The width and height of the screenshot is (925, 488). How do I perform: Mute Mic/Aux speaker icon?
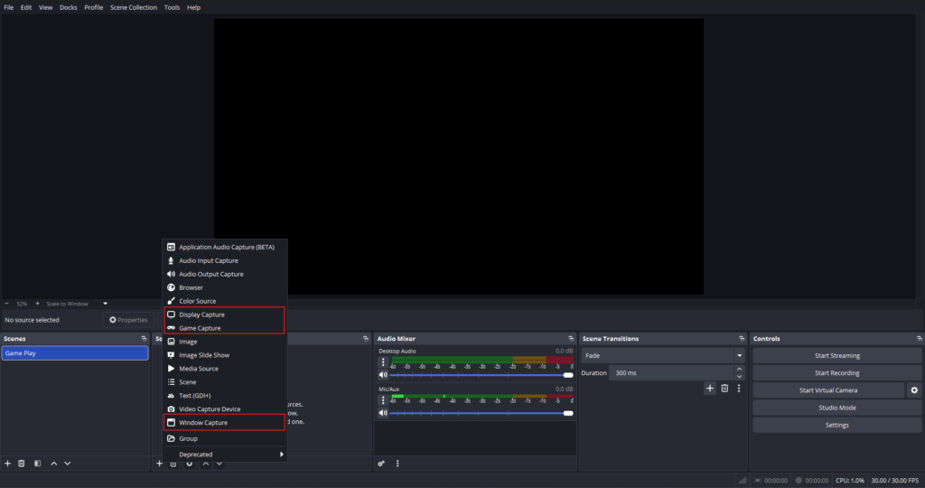(x=383, y=413)
